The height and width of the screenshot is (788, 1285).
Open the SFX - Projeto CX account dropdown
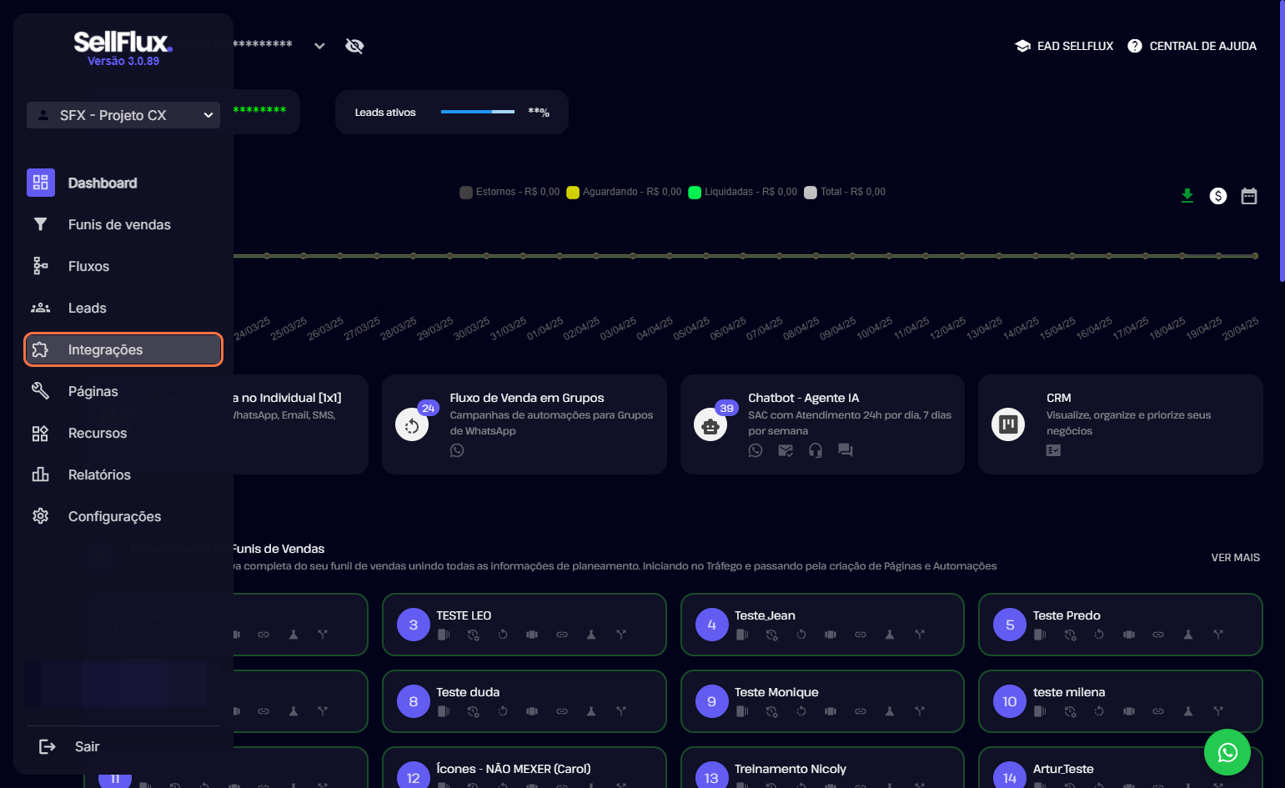[123, 115]
